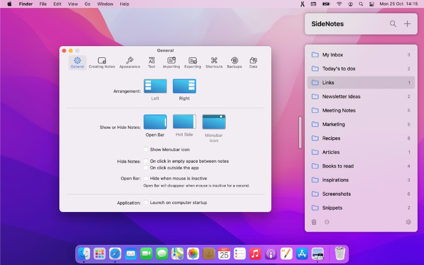The height and width of the screenshot is (265, 424).
Task: Open SideNotes settings gear icon
Action: [409, 222]
